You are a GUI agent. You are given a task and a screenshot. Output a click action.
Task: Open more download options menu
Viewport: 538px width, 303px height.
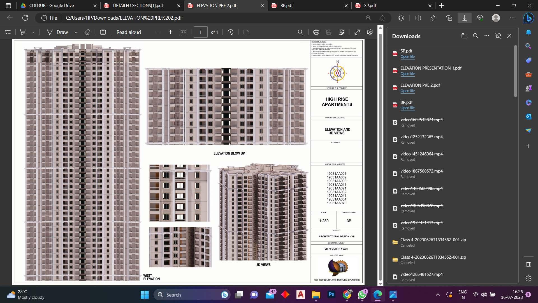coord(487,36)
